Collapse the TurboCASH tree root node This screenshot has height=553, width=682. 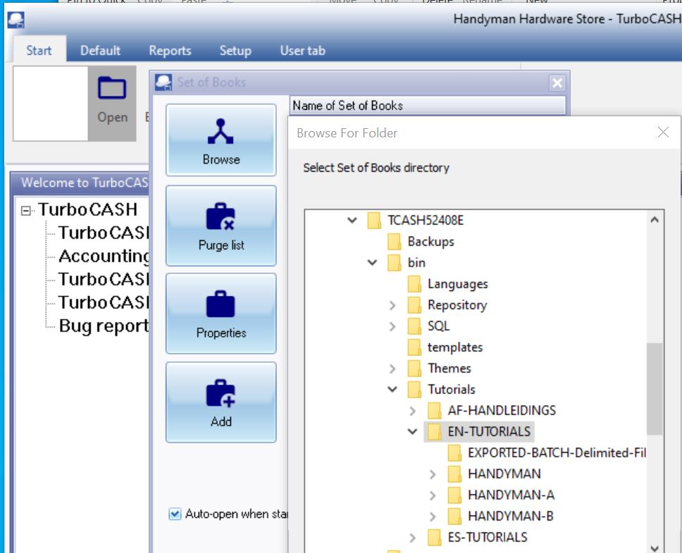(x=26, y=210)
